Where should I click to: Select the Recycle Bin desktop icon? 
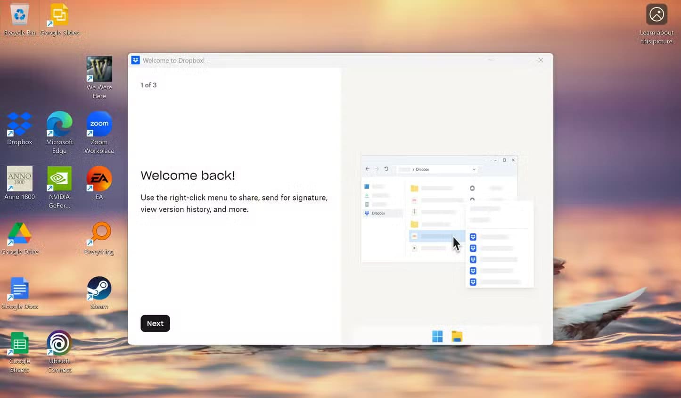19,16
